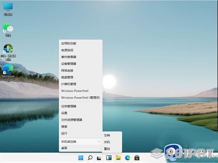Launch Microsoft Edge from taskbar
Image resolution: width=218 pixels, height=163 pixels.
pos(128,158)
